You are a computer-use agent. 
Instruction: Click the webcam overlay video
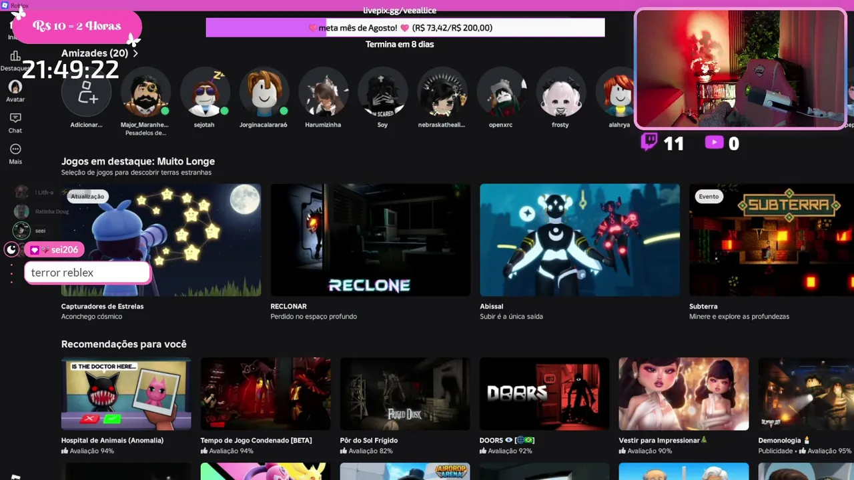tap(740, 68)
